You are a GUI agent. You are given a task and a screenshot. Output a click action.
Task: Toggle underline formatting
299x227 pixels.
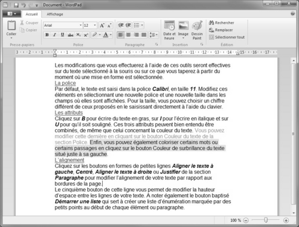click(62, 35)
